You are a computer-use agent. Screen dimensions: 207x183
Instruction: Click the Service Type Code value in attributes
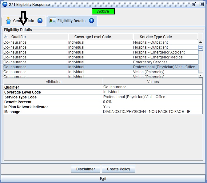pos(134,97)
